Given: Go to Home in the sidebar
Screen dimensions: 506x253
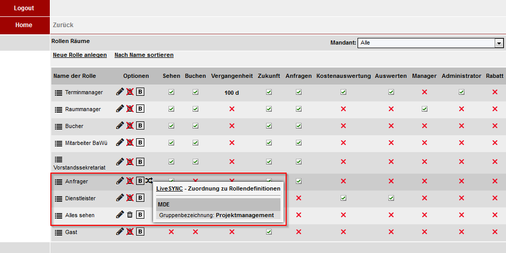Looking at the screenshot, I should [25, 25].
